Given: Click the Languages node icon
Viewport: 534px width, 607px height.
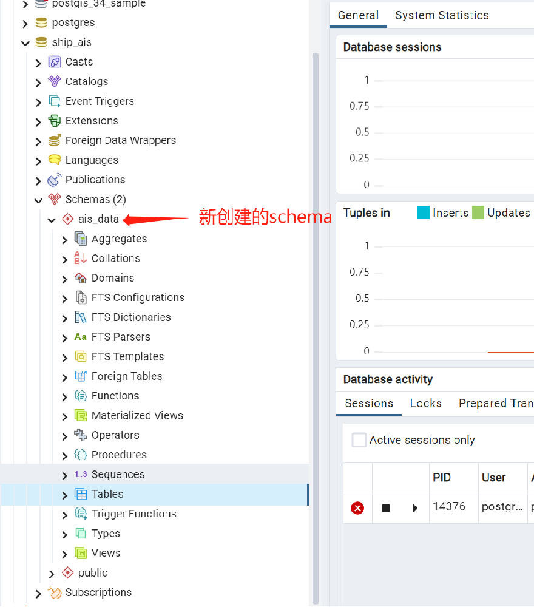Looking at the screenshot, I should click(54, 160).
